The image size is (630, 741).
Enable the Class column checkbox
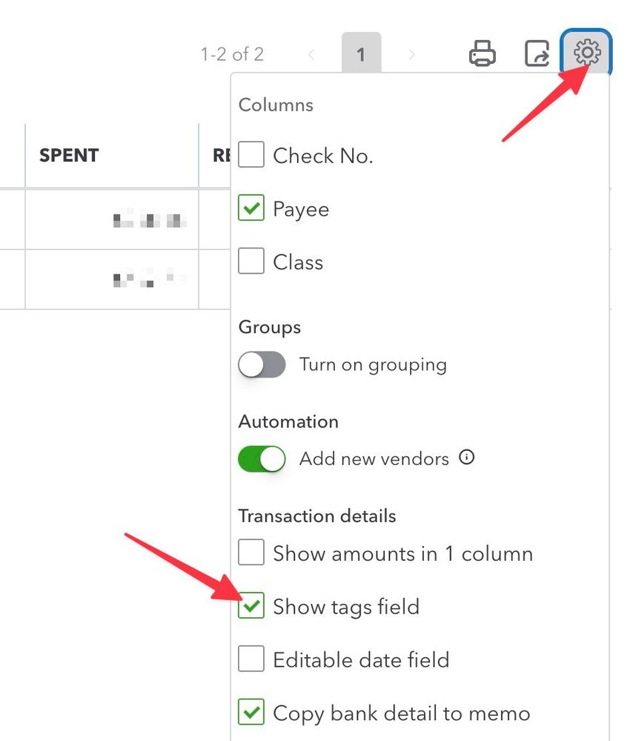[251, 262]
